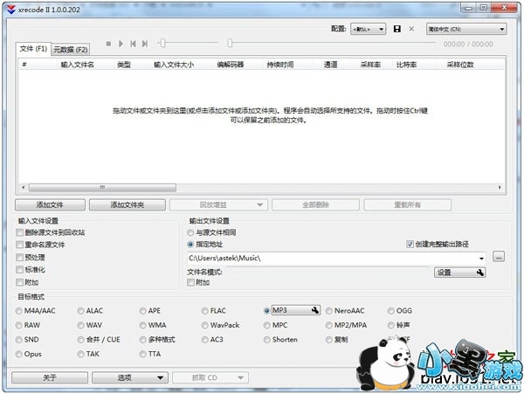This screenshot has width=524, height=394.
Task: Click the stop playback icon
Action: point(108,44)
